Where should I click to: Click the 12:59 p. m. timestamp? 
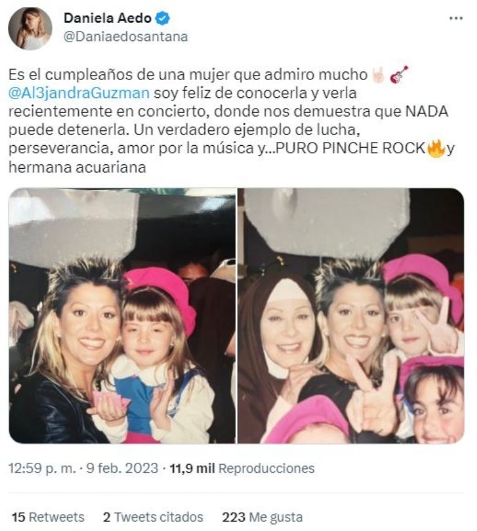point(42,468)
